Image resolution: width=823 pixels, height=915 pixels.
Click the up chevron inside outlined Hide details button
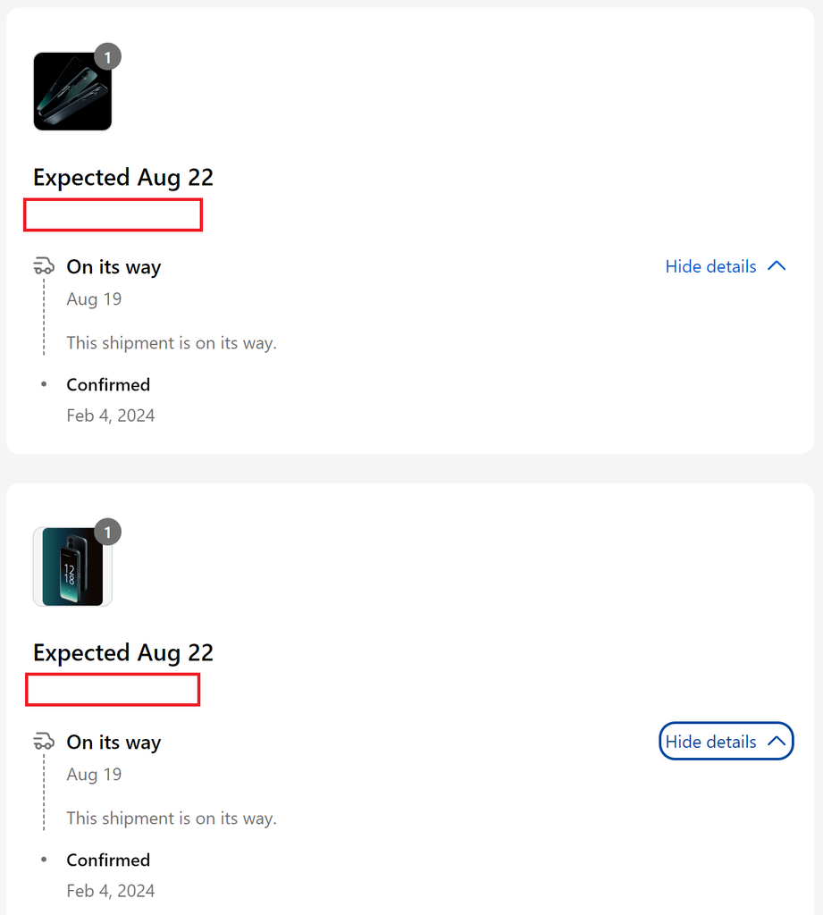click(777, 741)
